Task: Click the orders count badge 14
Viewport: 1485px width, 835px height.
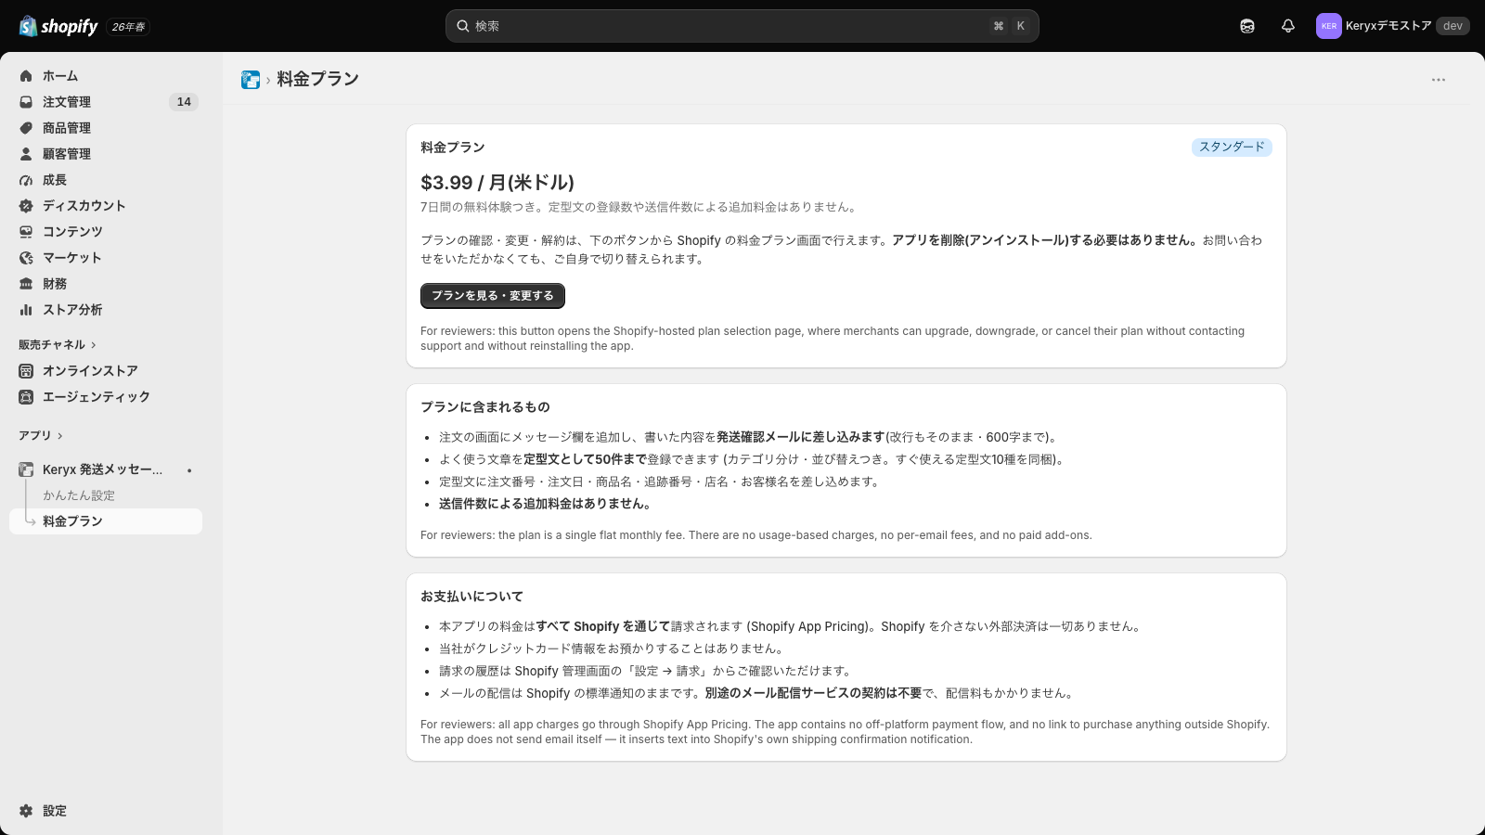Action: point(184,102)
